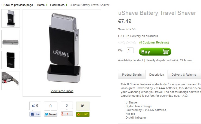Select the battery compartment thumbnail

pos(11,81)
